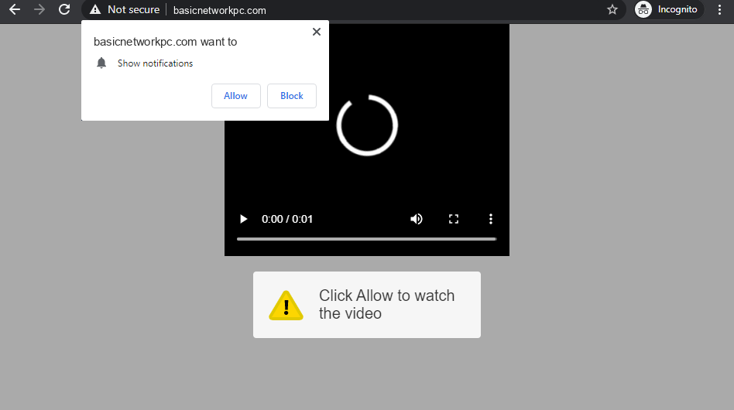Mute the video with the speaker icon

417,219
